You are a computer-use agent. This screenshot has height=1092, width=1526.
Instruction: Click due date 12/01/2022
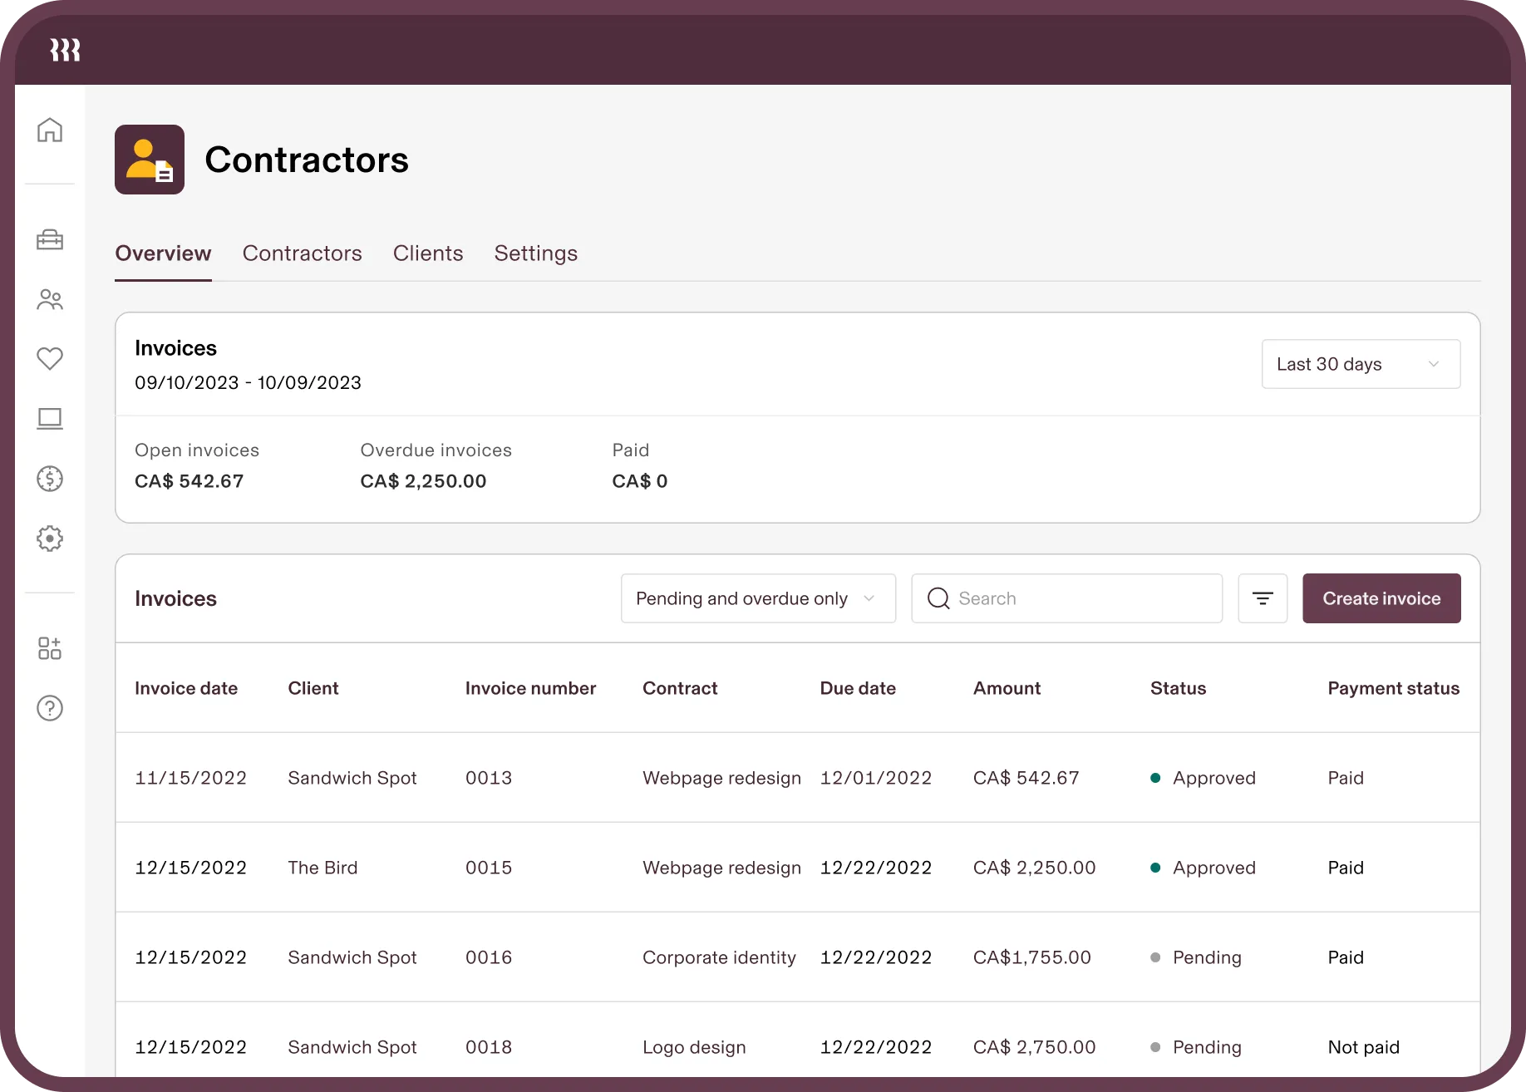[876, 778]
